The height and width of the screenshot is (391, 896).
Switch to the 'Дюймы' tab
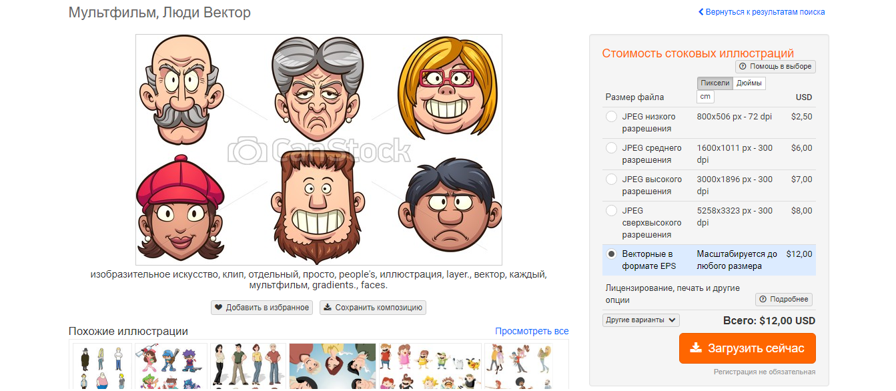[749, 83]
